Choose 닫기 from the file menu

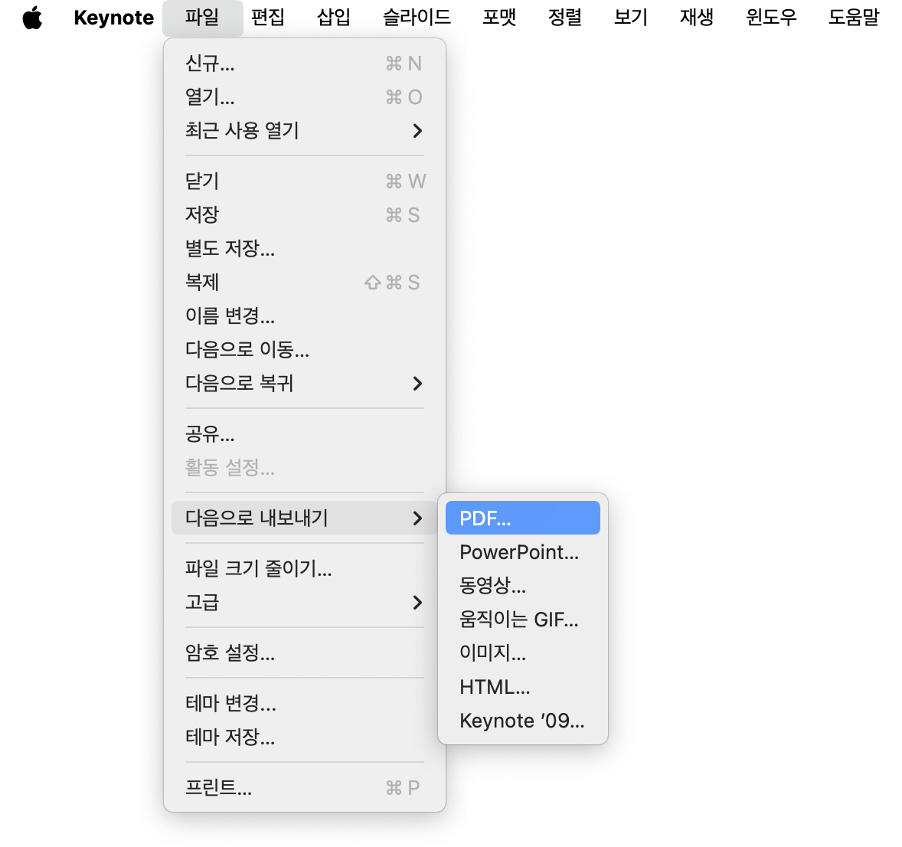tap(304, 181)
